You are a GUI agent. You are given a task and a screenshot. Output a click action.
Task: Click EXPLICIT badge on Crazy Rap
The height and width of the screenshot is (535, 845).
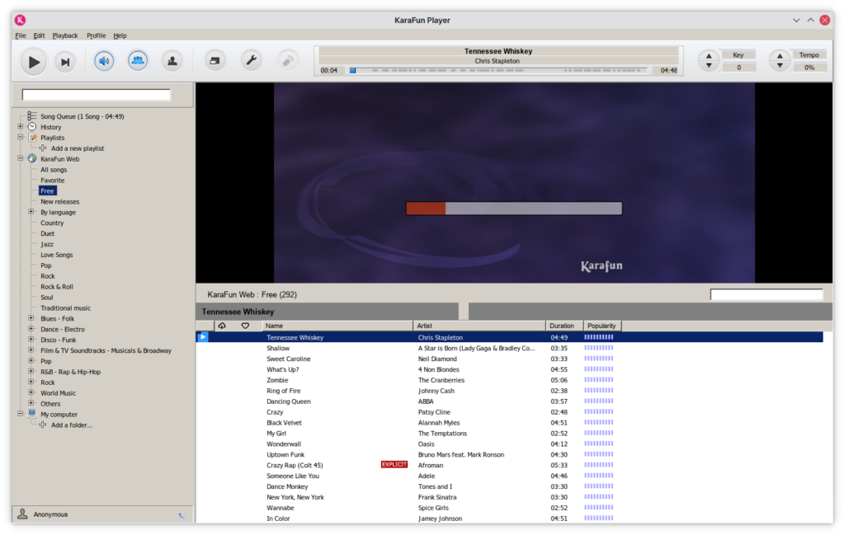point(394,464)
